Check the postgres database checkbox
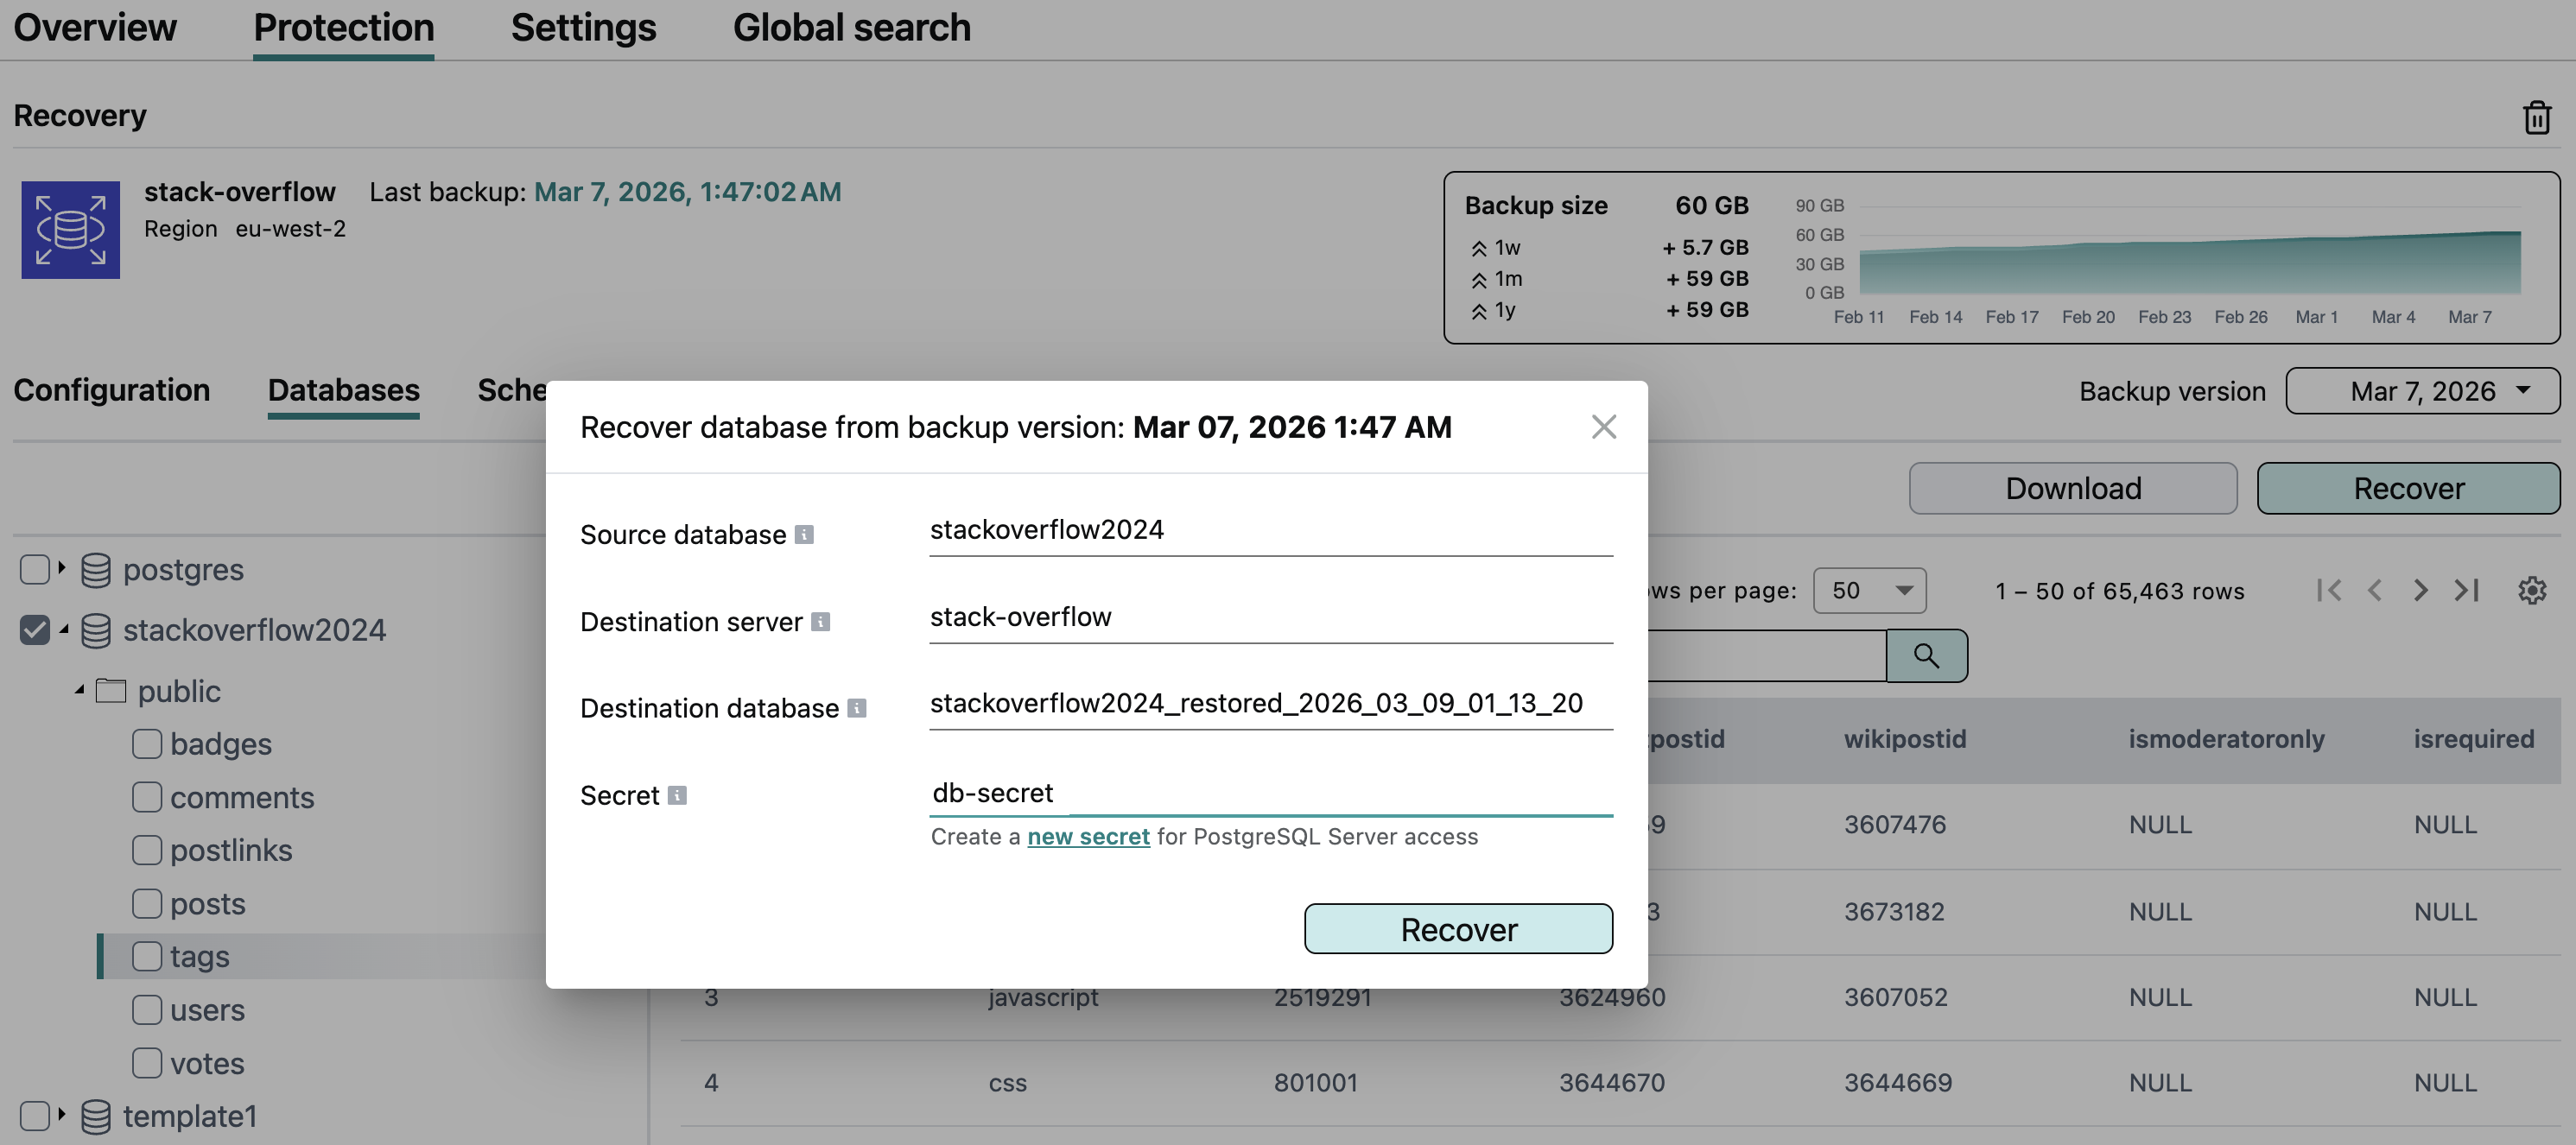Image resolution: width=2576 pixels, height=1145 pixels. pyautogui.click(x=35, y=570)
